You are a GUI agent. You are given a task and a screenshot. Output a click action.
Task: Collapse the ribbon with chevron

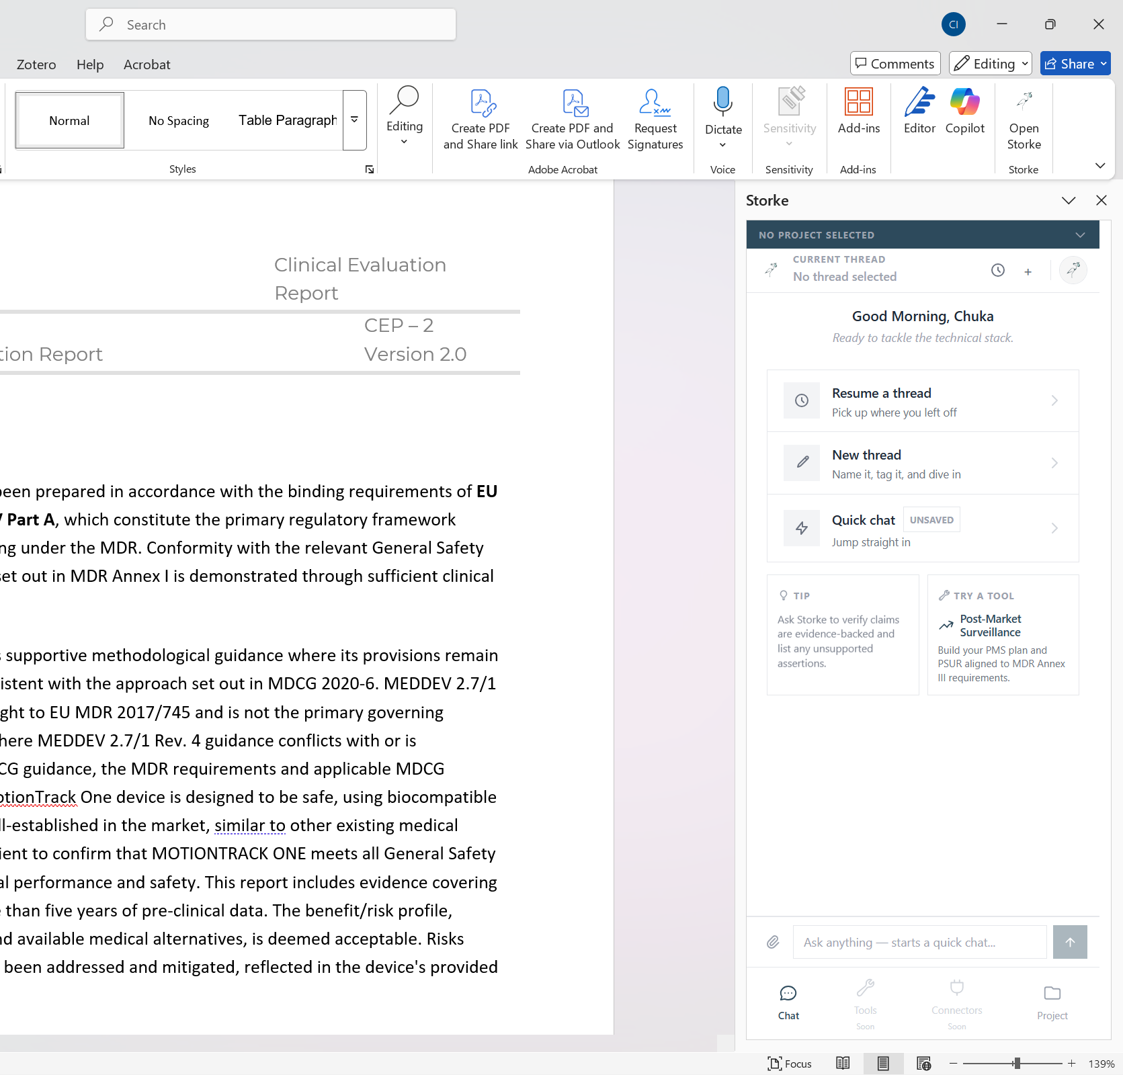coord(1100,166)
